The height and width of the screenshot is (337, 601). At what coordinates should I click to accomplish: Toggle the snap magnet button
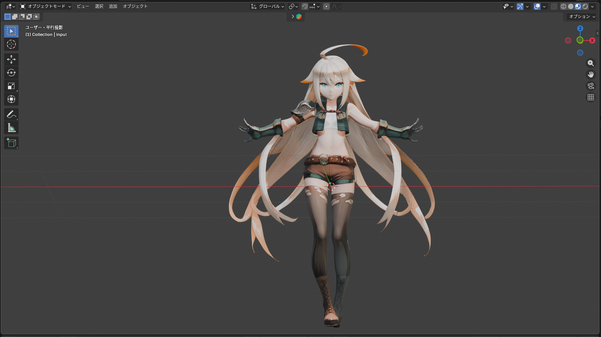tap(305, 6)
